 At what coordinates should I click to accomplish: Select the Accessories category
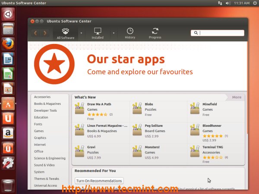pos(42,97)
